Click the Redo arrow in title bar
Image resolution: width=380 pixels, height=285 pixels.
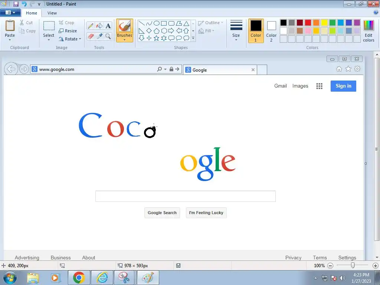tap(32, 4)
